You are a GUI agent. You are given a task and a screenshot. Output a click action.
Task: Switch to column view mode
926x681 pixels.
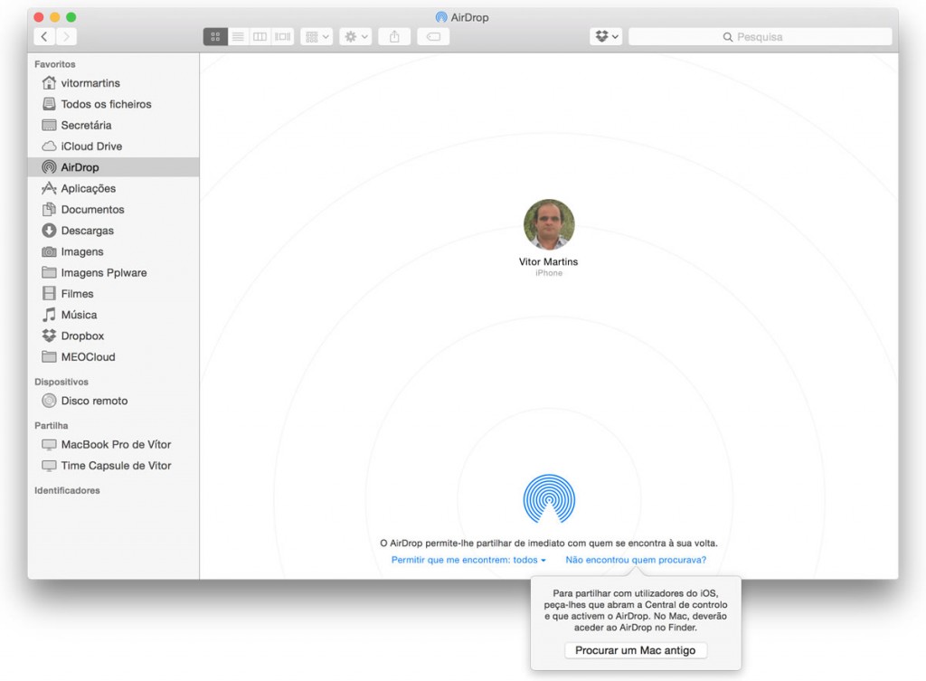pos(260,36)
